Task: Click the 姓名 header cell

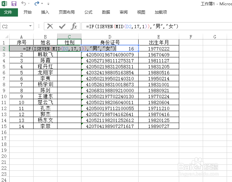Action: click(x=46, y=42)
